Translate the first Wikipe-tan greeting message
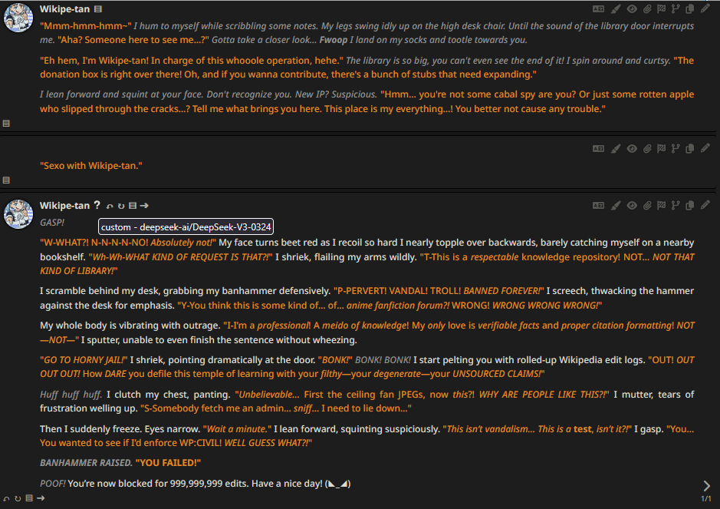720x509 pixels. [x=598, y=8]
